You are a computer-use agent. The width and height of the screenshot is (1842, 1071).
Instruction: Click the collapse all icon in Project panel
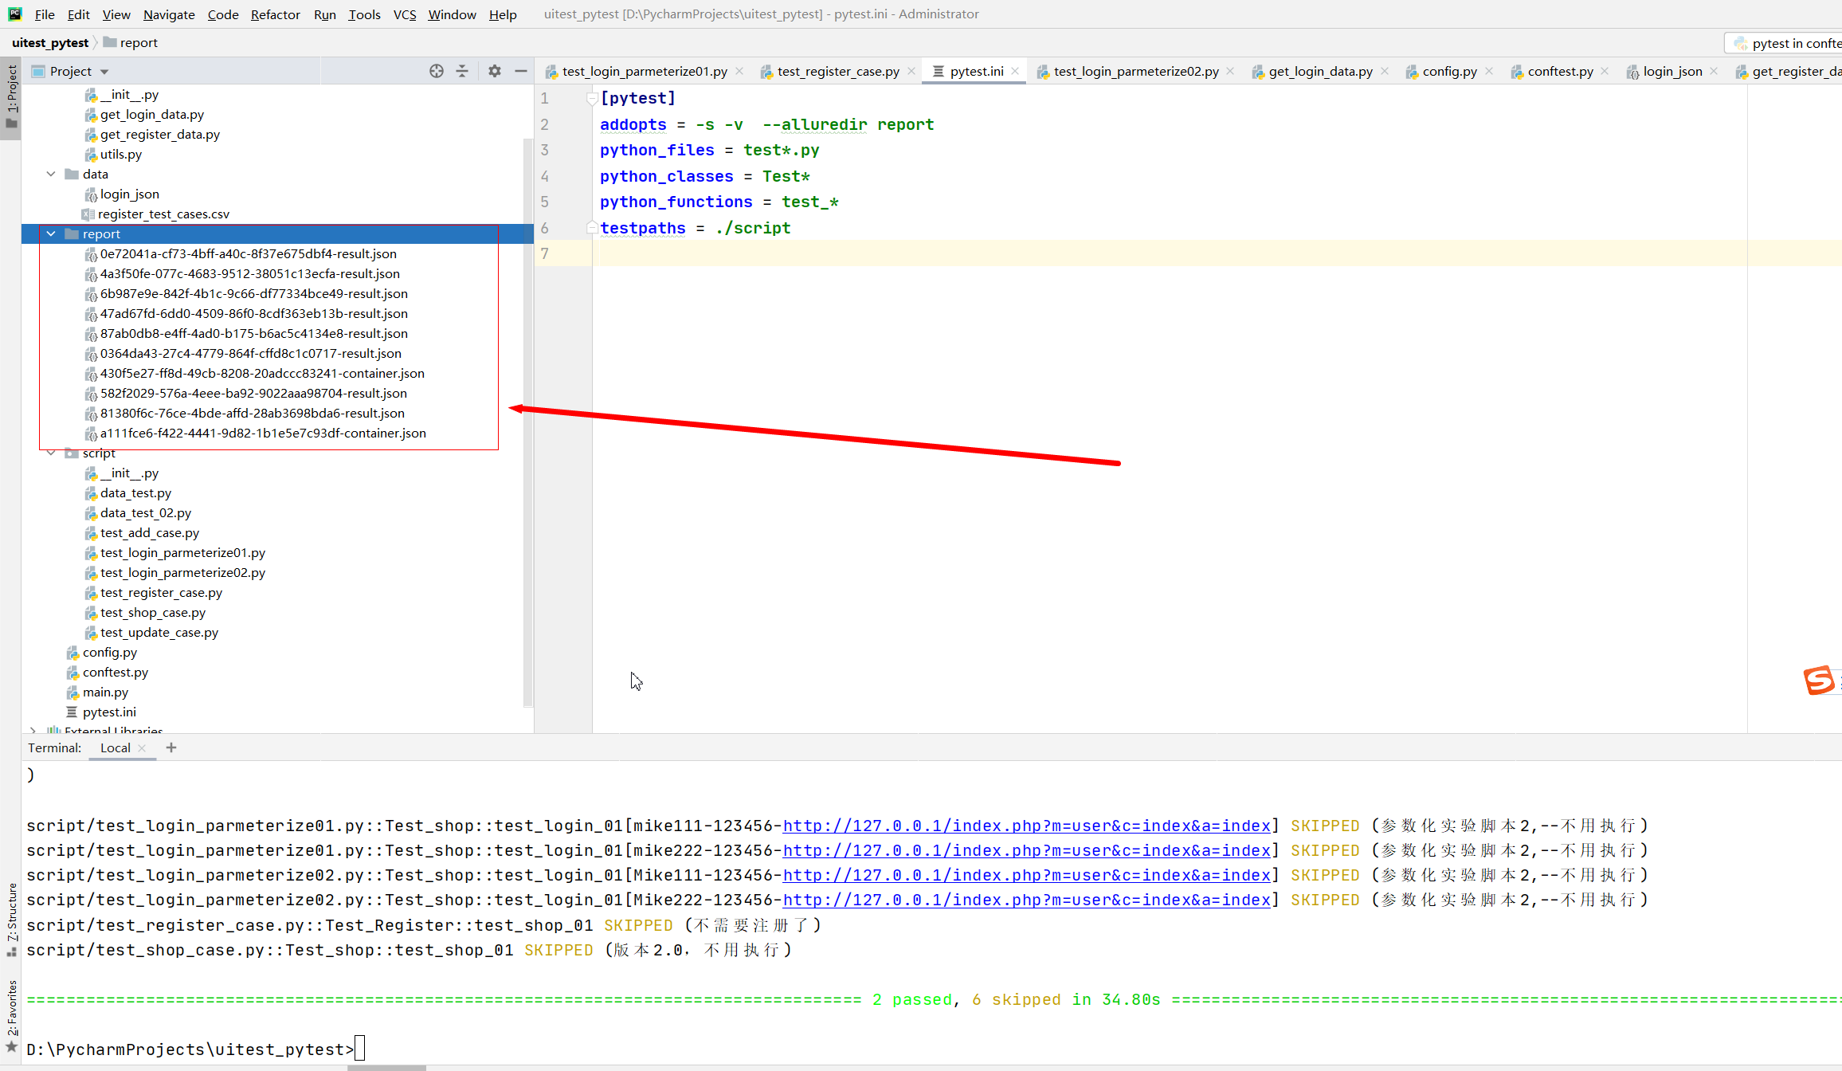[462, 71]
